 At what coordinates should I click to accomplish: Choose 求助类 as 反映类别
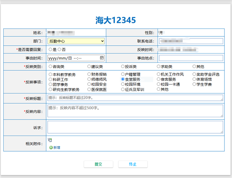click(158, 66)
